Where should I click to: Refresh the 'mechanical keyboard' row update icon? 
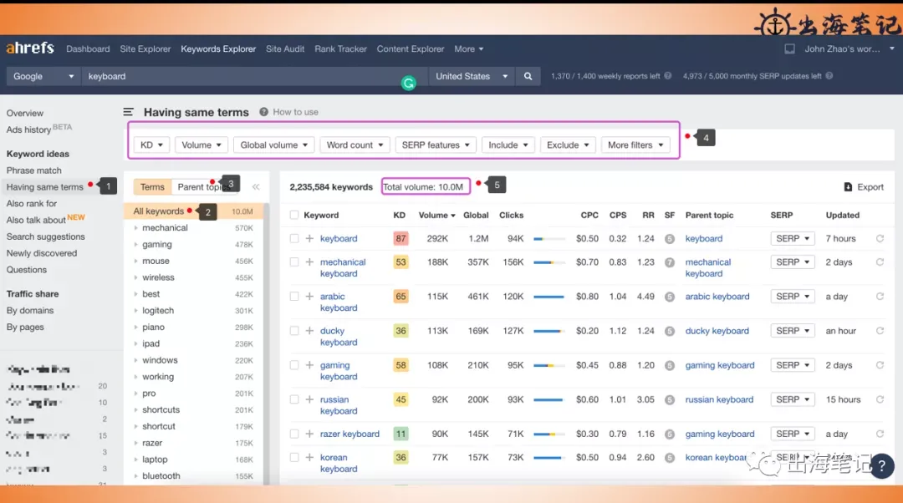pyautogui.click(x=880, y=262)
